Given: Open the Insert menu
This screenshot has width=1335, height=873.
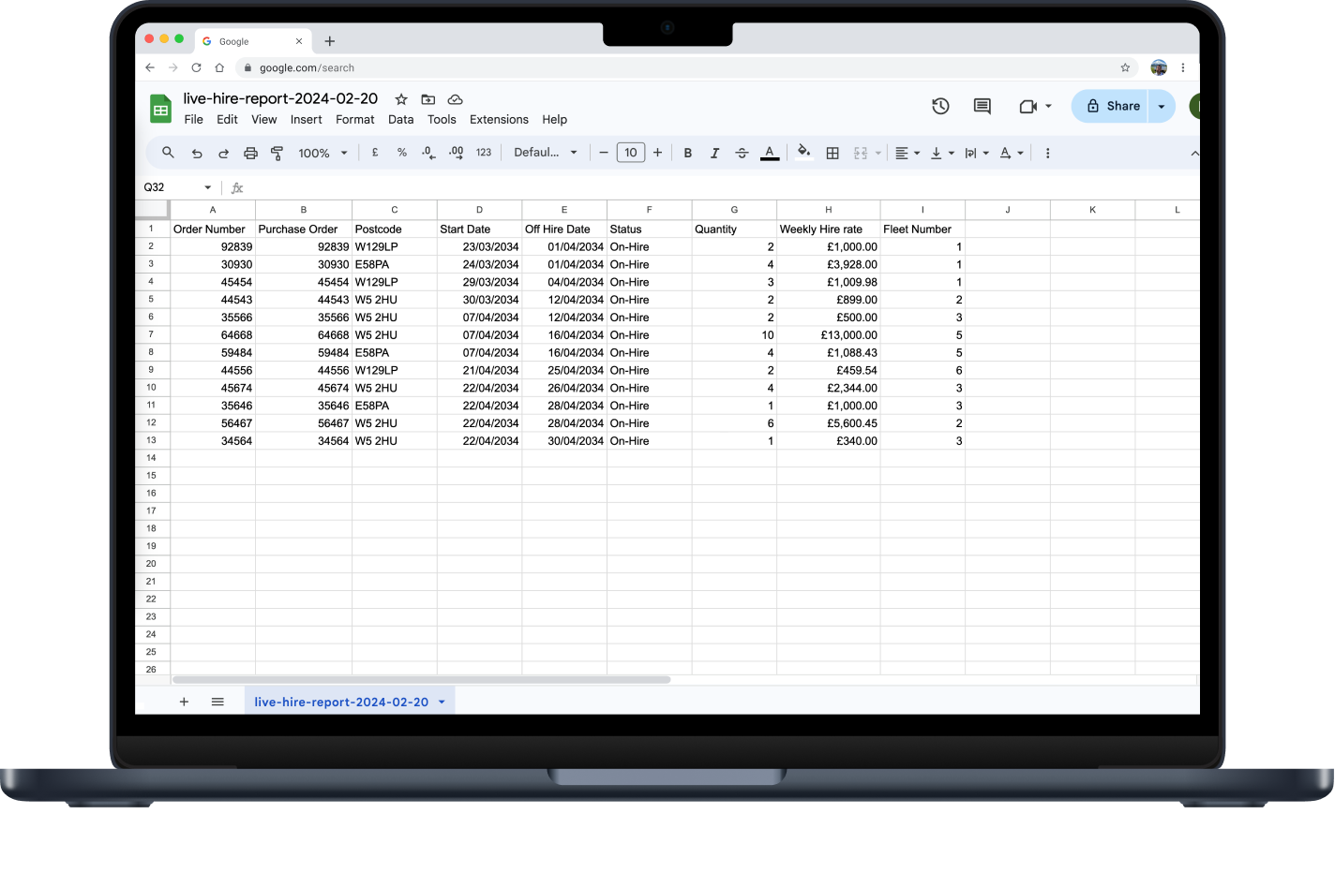Looking at the screenshot, I should click(x=306, y=120).
